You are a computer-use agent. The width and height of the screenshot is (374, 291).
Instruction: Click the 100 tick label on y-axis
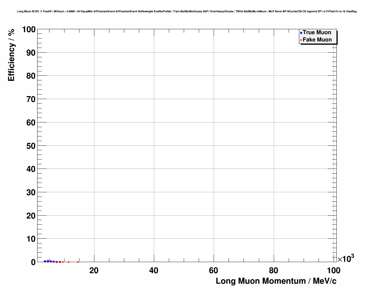pos(28,30)
